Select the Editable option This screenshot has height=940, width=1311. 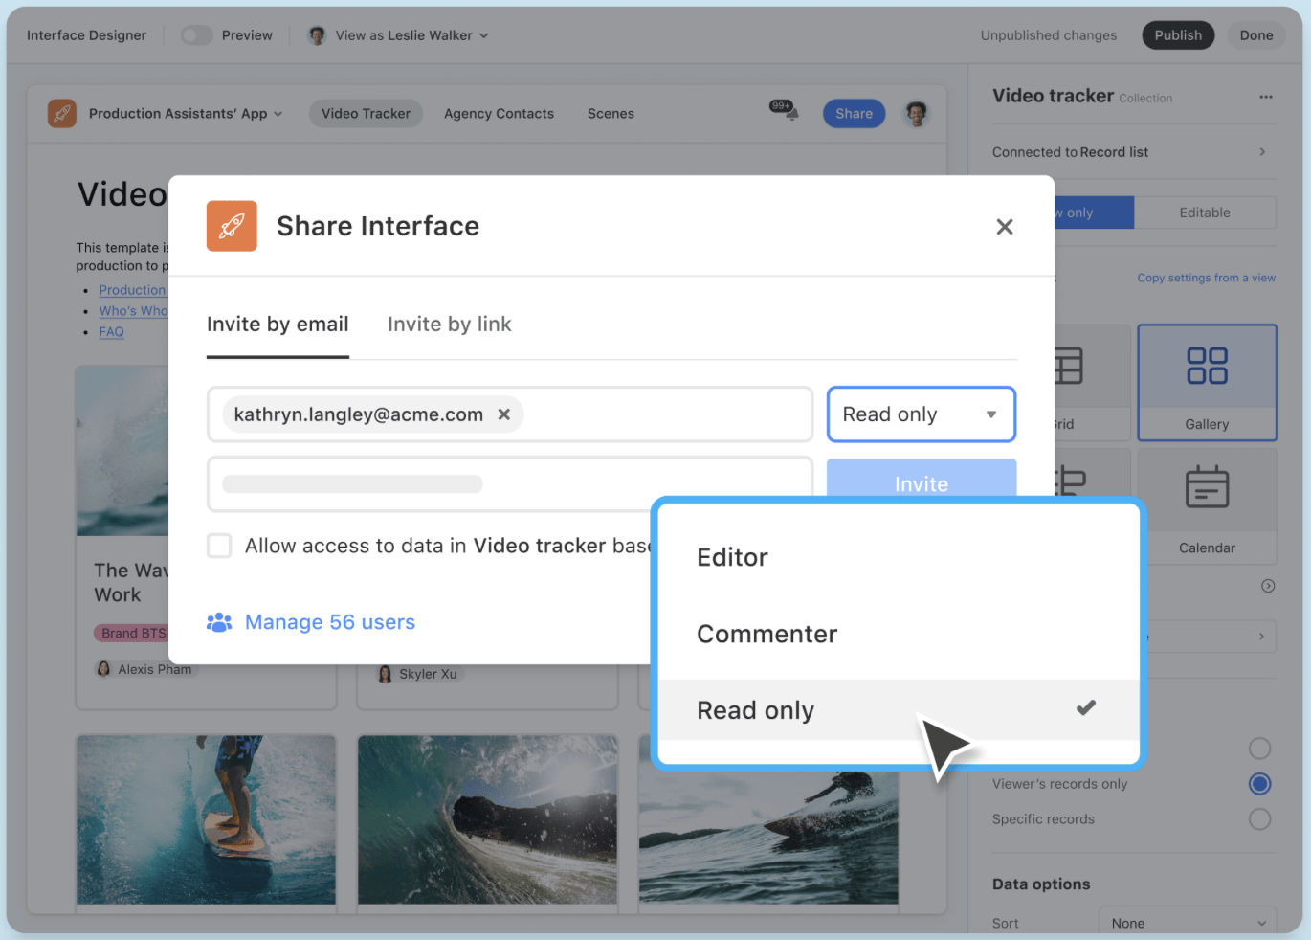(x=1205, y=213)
